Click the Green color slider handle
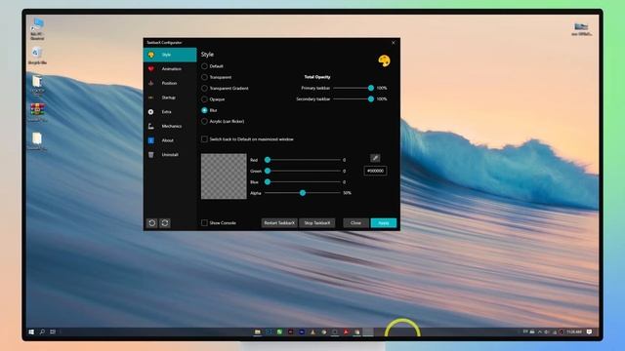 pos(268,172)
